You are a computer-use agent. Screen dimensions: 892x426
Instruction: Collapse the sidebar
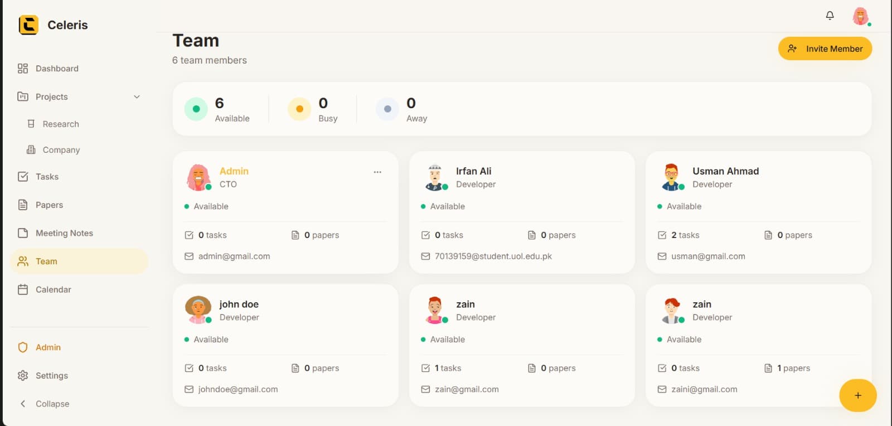click(46, 404)
